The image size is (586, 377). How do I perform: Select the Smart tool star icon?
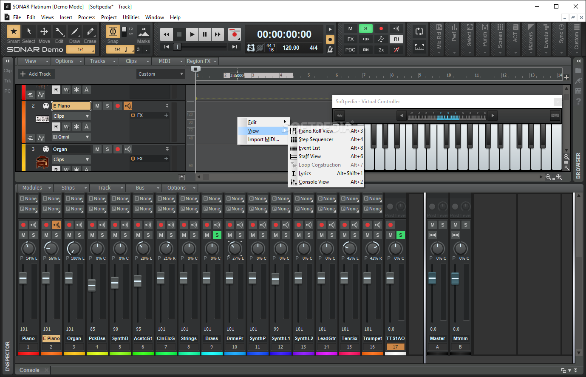[x=14, y=31]
